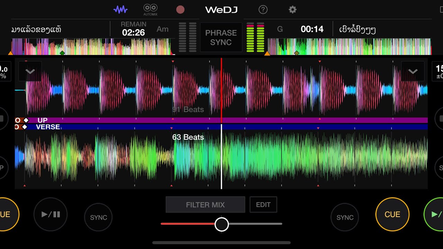Play or pause the right deck
Screen dimensions: 443x249
[x=434, y=214]
